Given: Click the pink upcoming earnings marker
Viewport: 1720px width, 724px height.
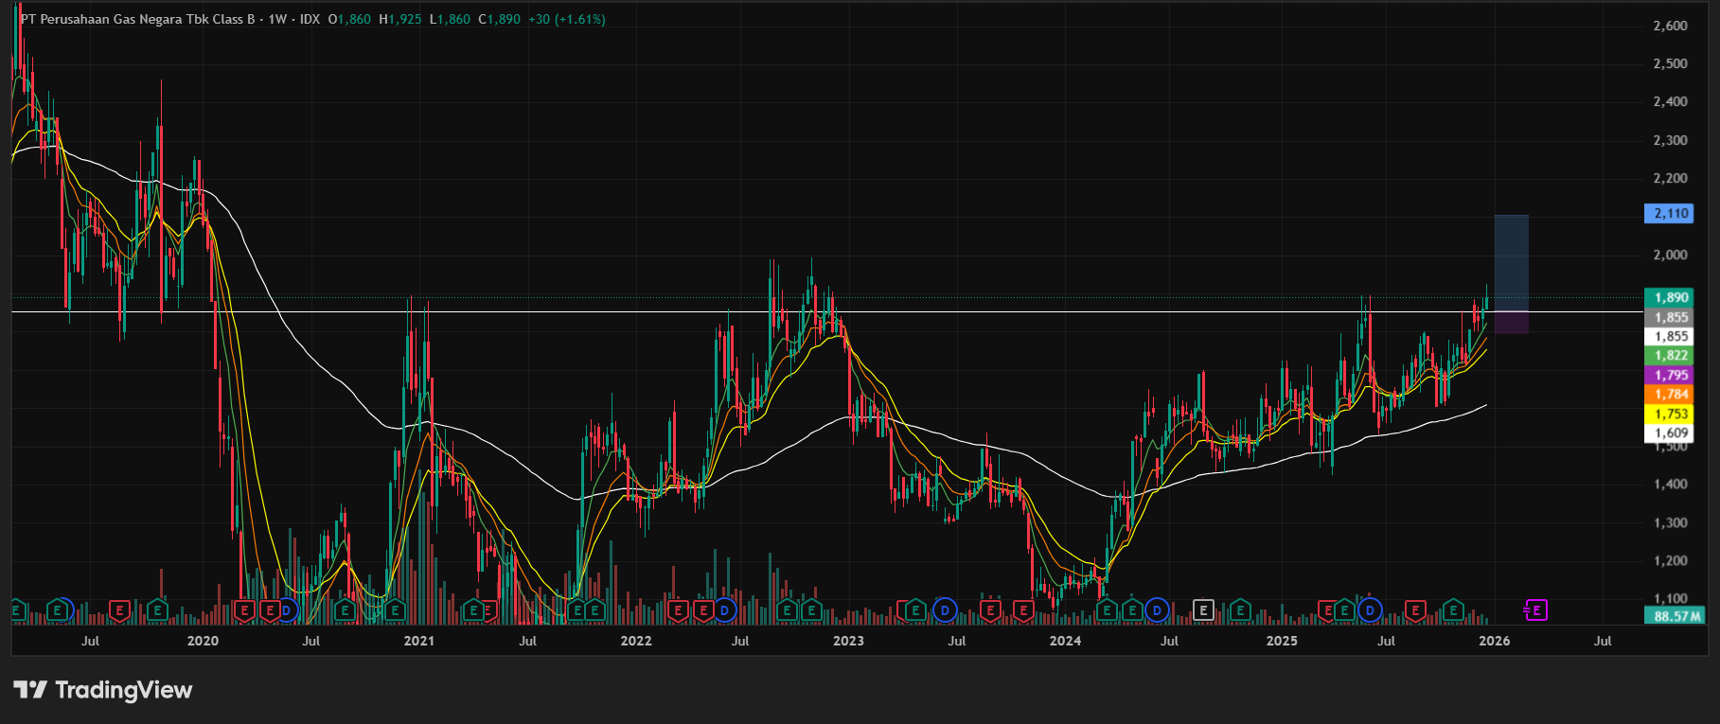Looking at the screenshot, I should [x=1535, y=610].
